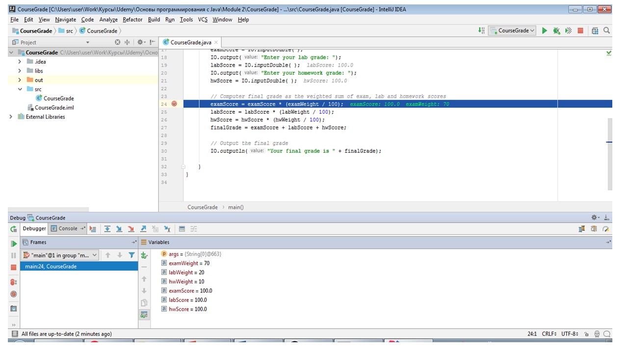The width and height of the screenshot is (628, 353).
Task: Open the "main" thread selector dropdown
Action: tap(60, 255)
